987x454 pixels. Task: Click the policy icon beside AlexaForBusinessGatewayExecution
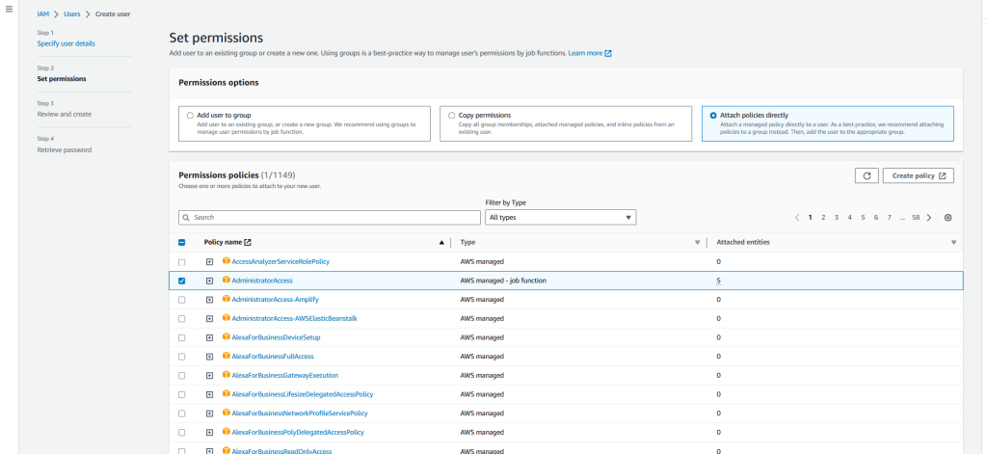tap(226, 375)
